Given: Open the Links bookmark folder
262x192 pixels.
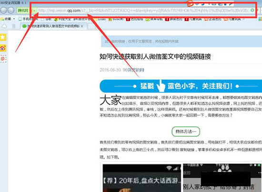Looking at the screenshot, I should [100, 19].
